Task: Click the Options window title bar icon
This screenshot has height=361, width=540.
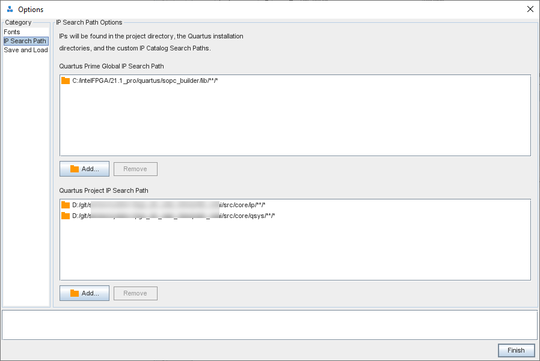Action: click(10, 10)
